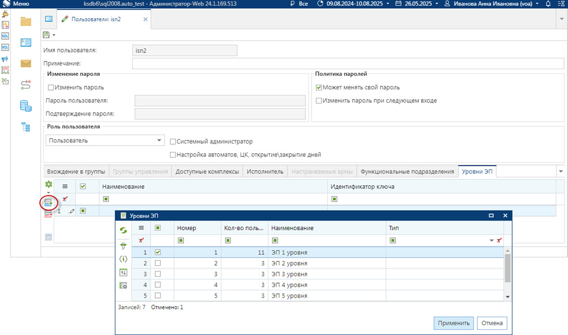Open the 26.05.2025 date dropdown
568x335 pixels.
coord(437,4)
